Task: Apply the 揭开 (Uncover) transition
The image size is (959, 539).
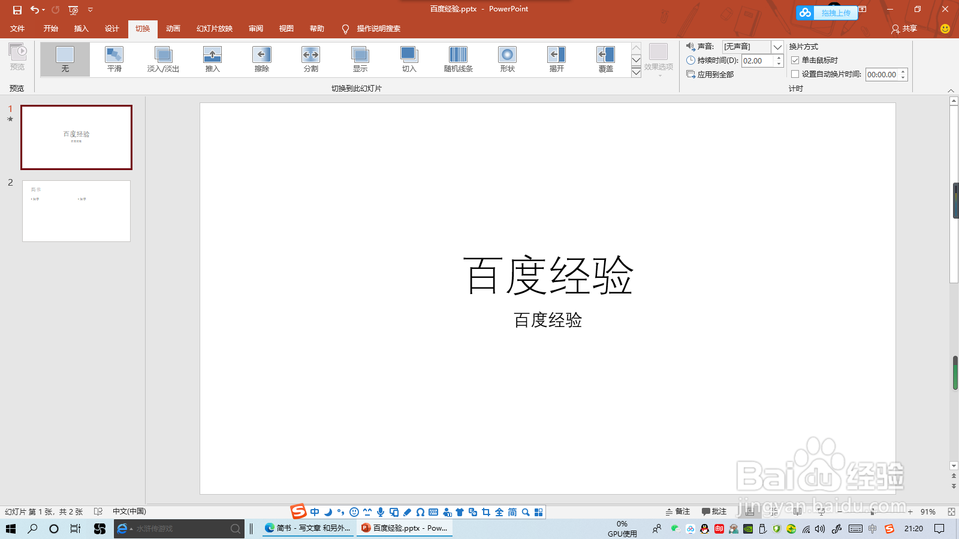Action: point(556,59)
